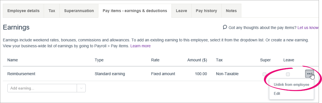View the Pay history tab

206,11
